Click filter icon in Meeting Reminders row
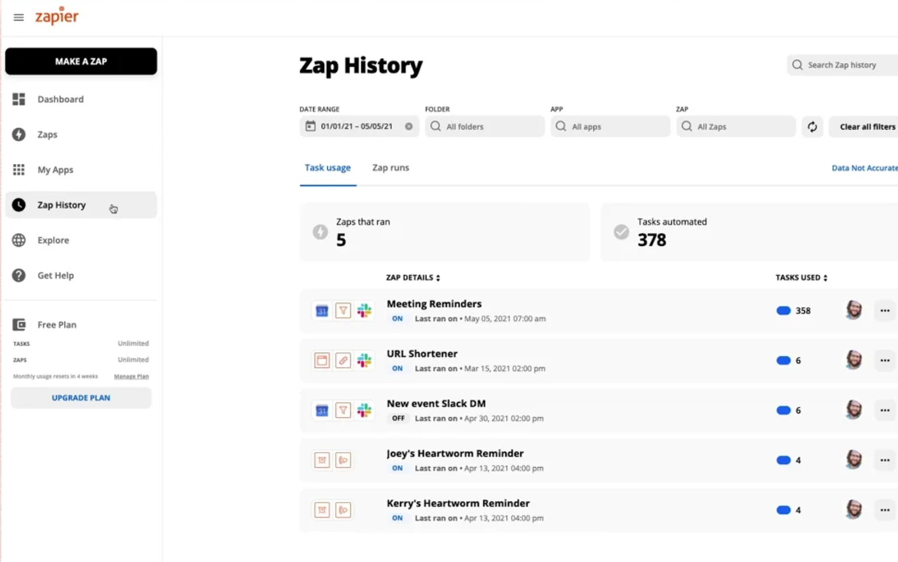This screenshot has width=898, height=562. click(343, 311)
